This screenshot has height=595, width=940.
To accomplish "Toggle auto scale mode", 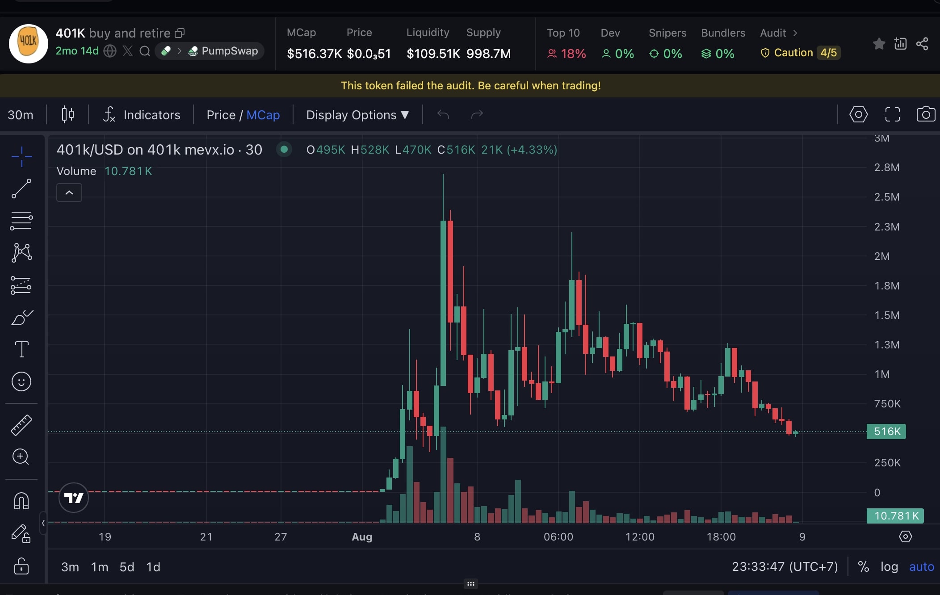I will tap(922, 567).
